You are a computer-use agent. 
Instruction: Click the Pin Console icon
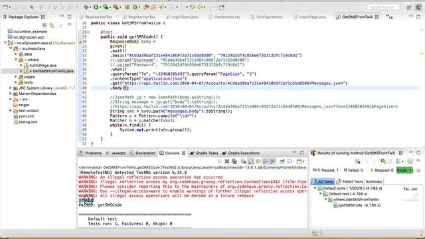282,161
